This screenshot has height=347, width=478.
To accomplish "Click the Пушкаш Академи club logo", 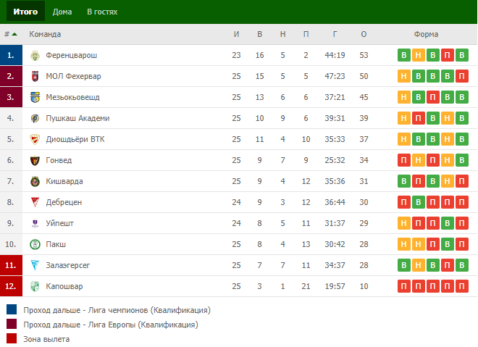I will coord(35,118).
